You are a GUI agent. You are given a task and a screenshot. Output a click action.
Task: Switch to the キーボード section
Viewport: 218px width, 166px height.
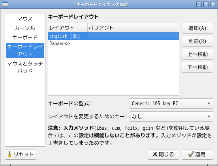[25, 37]
